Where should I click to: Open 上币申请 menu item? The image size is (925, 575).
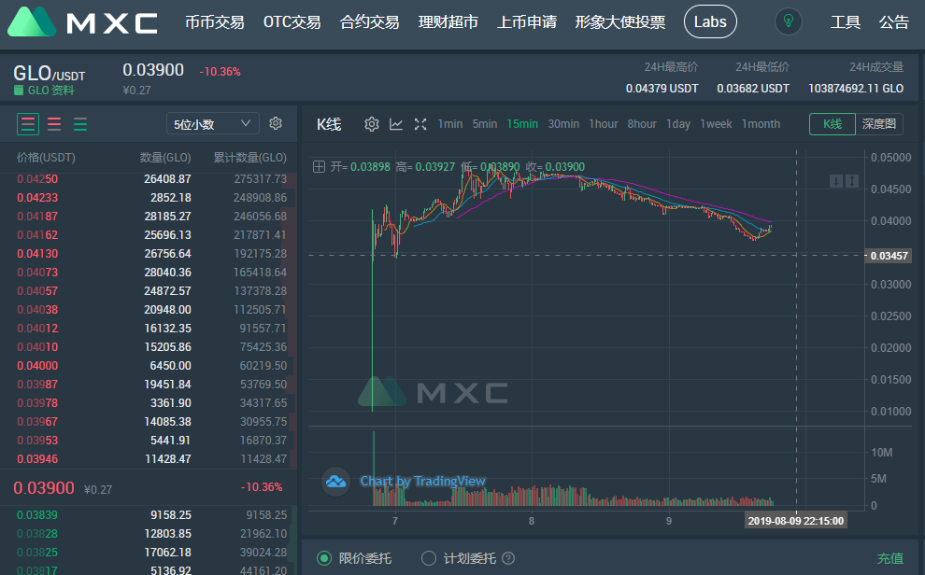tap(527, 22)
